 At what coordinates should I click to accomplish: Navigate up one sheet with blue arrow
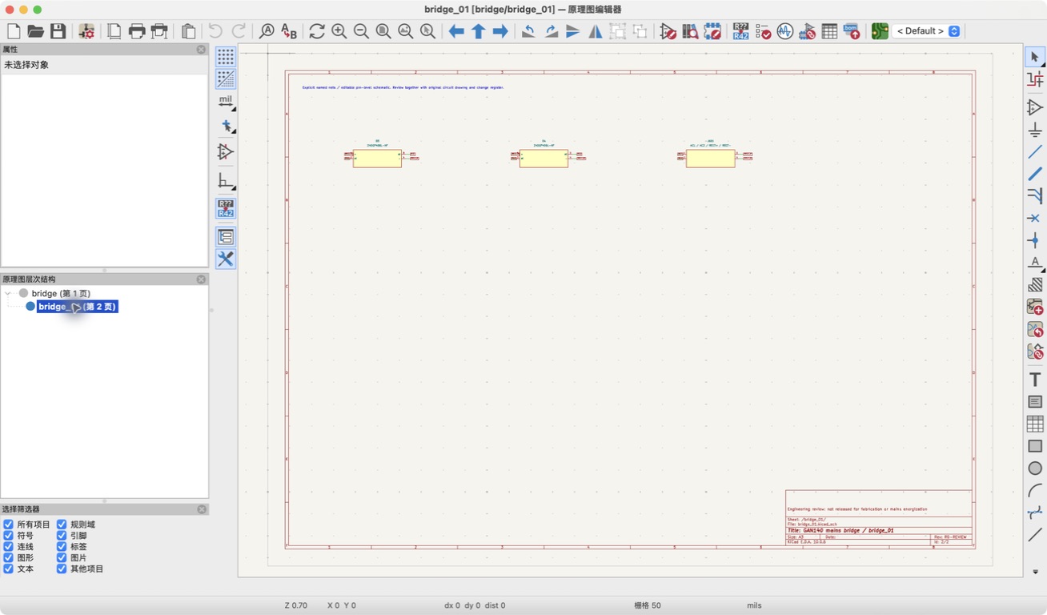pos(479,31)
